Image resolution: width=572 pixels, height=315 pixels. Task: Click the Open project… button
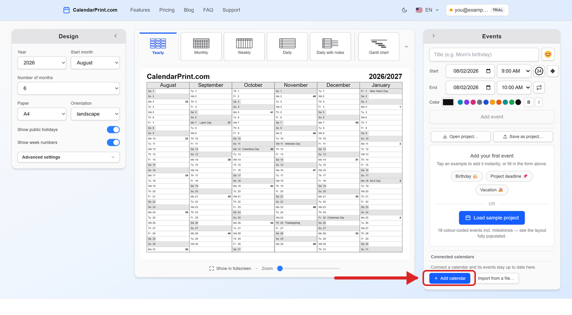click(x=461, y=136)
